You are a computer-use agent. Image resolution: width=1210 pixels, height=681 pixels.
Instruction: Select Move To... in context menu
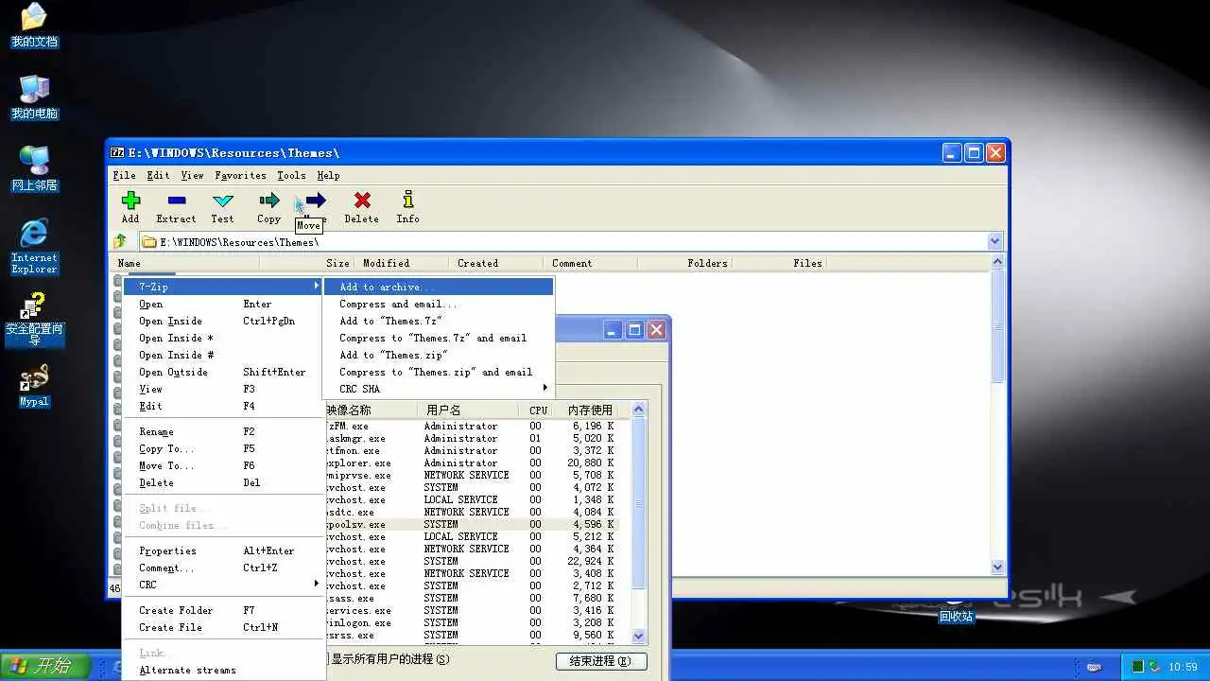[x=224, y=465]
